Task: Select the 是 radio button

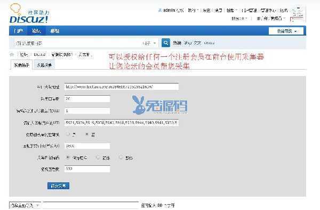Action: tap(68, 134)
